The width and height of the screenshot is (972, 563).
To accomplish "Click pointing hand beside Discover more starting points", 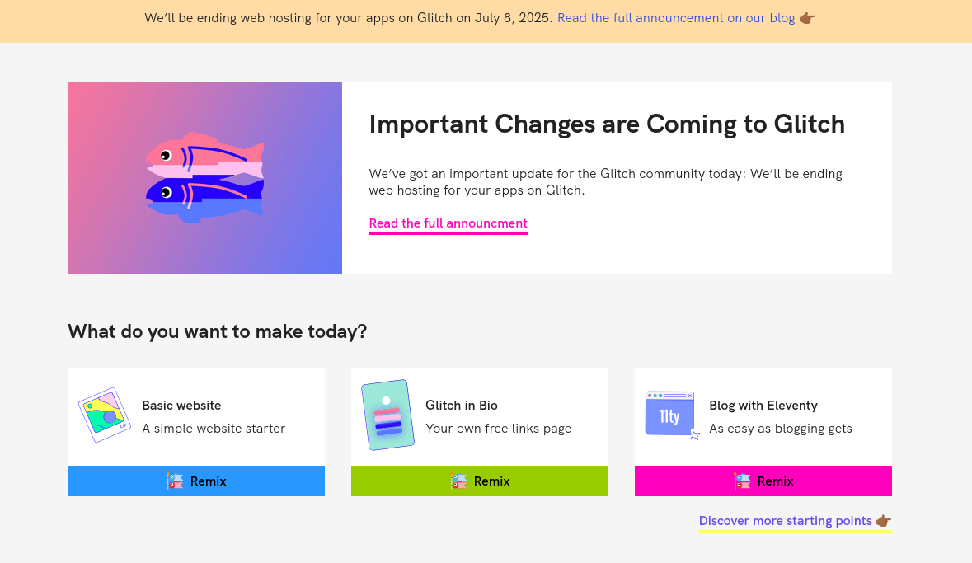I will [x=883, y=521].
